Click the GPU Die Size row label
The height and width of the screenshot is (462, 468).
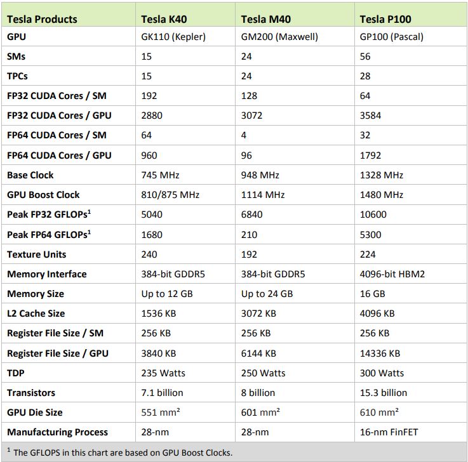[x=35, y=412]
